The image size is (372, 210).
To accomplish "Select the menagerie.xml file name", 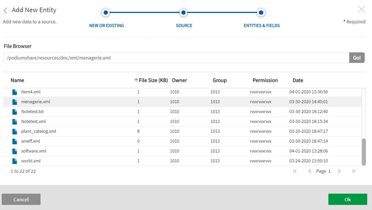I will (x=36, y=102).
